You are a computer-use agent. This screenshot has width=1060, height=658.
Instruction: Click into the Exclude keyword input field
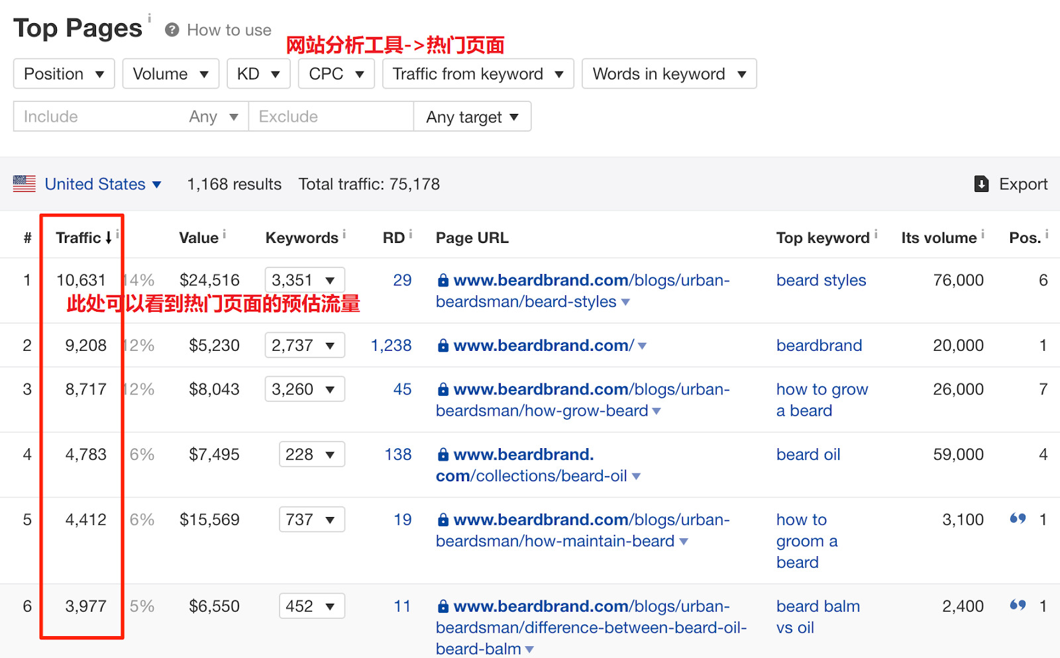point(330,117)
